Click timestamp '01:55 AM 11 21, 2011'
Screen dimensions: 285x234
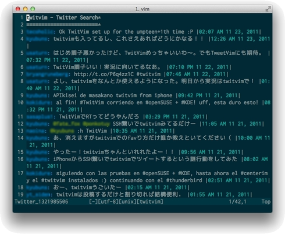coord(220,194)
